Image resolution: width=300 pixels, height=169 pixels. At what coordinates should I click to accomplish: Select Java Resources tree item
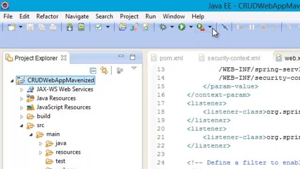(56, 98)
